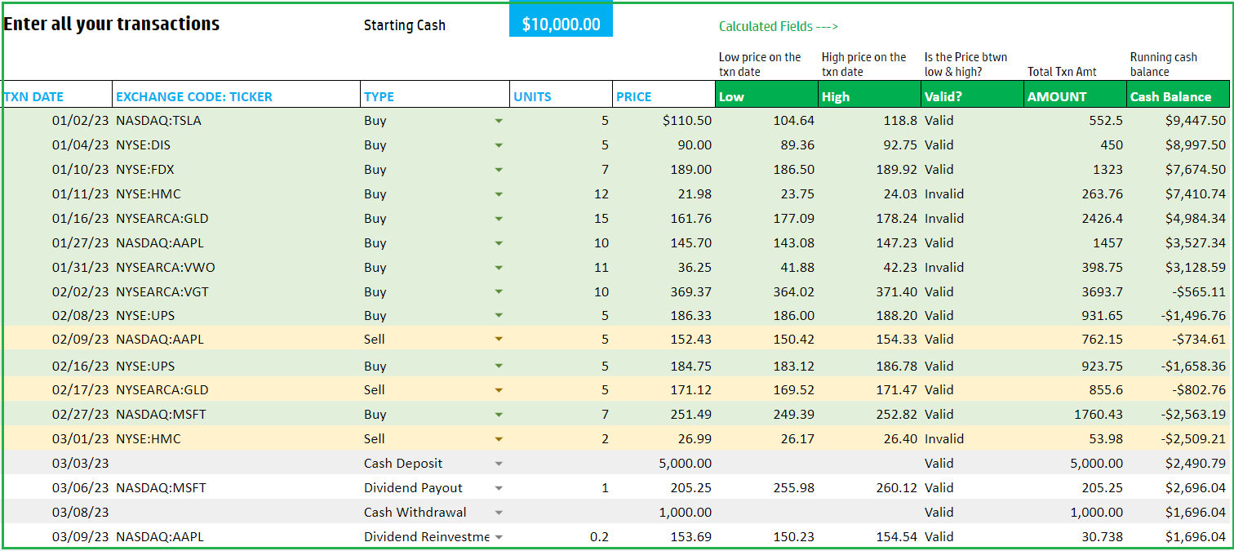1234x551 pixels.
Task: Select the UNITS column header
Action: coord(562,95)
